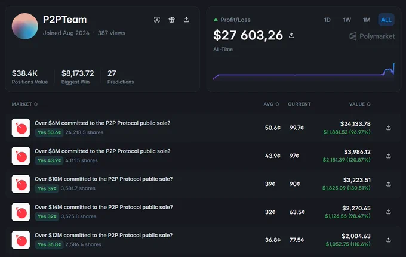This screenshot has height=257, width=406.
Task: Click the '$1,825.09 (130.51%)' gain text
Action: tap(346, 188)
